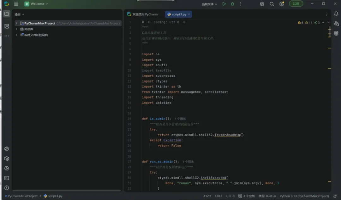Open editor tab options menu

point(327,14)
